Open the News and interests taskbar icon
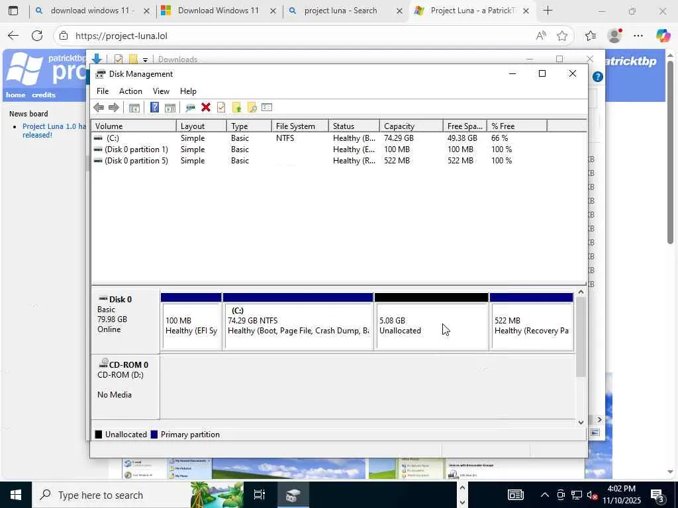This screenshot has height=508, width=678. point(515,495)
